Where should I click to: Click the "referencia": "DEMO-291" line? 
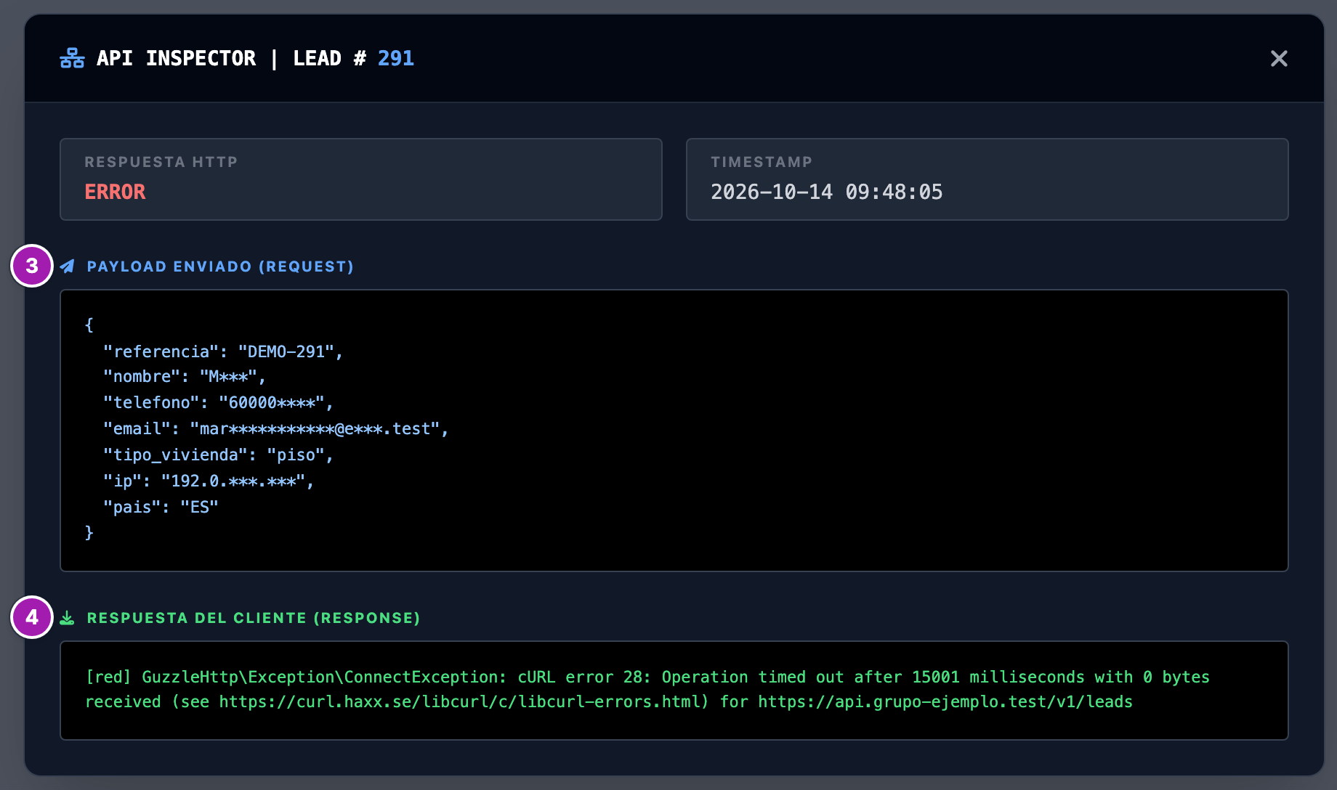click(223, 351)
